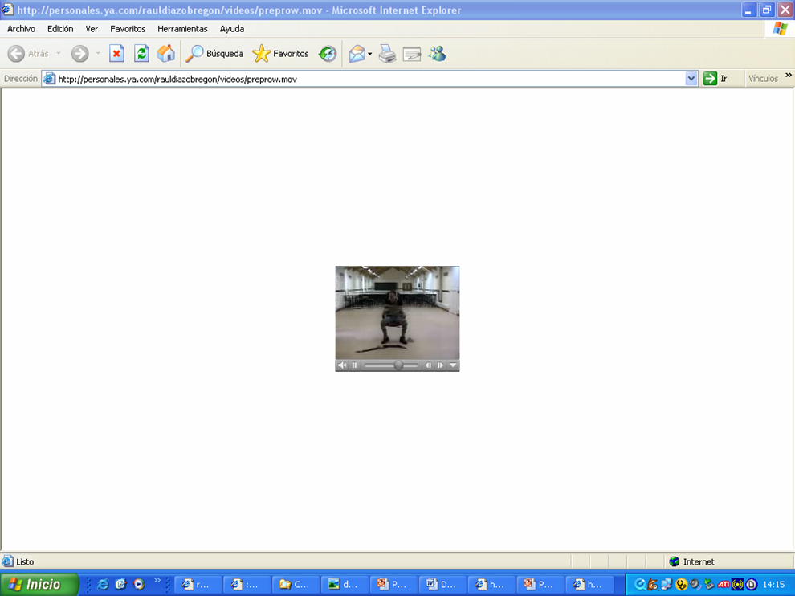This screenshot has height=596, width=795.
Task: Refresh the page using the toolbar icon
Action: [141, 54]
